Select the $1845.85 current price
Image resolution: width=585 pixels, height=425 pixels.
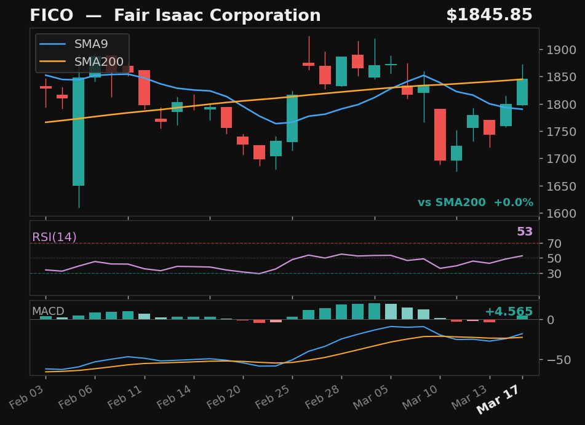pos(489,15)
